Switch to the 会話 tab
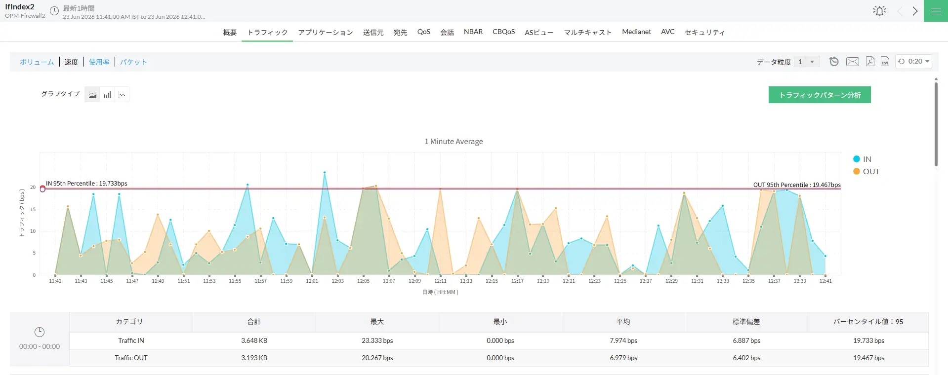948x375 pixels. tap(447, 32)
